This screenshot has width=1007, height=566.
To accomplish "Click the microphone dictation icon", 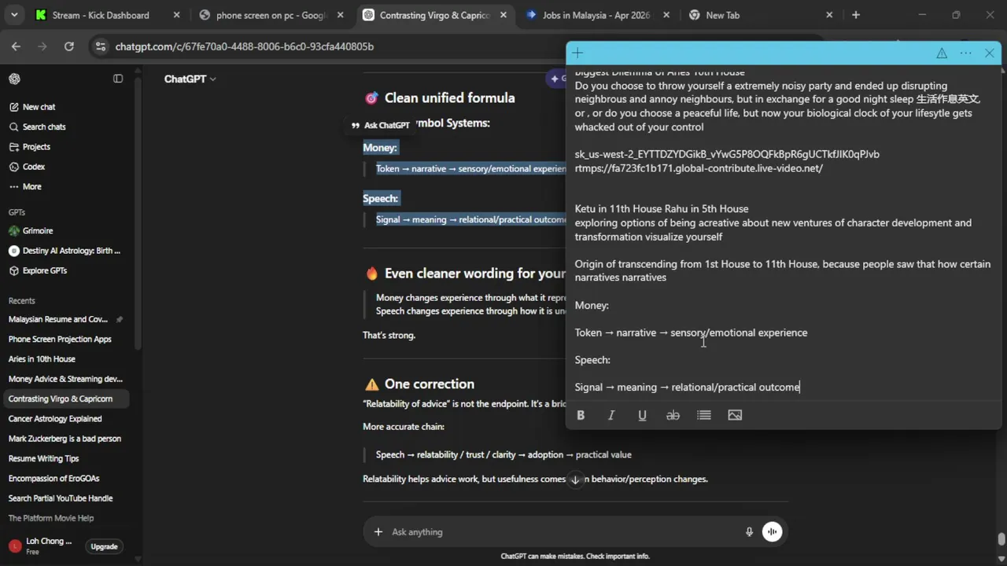I will pos(749,532).
